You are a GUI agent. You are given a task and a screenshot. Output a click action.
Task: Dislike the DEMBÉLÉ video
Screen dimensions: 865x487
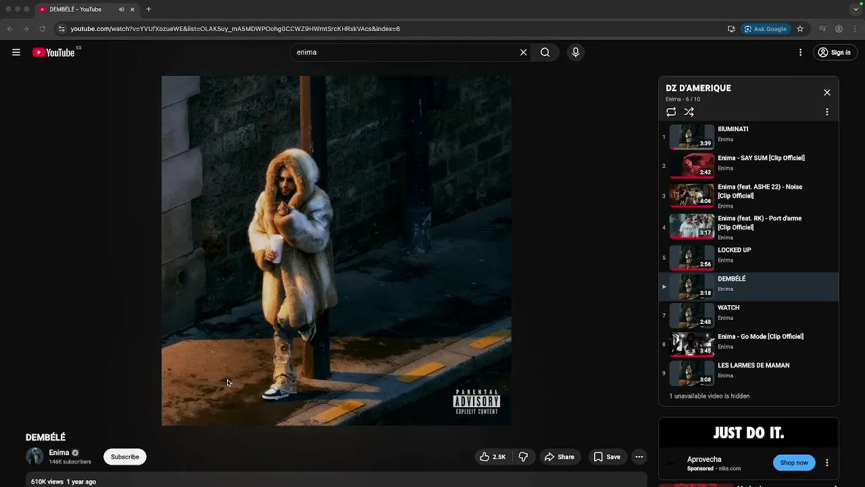[523, 457]
